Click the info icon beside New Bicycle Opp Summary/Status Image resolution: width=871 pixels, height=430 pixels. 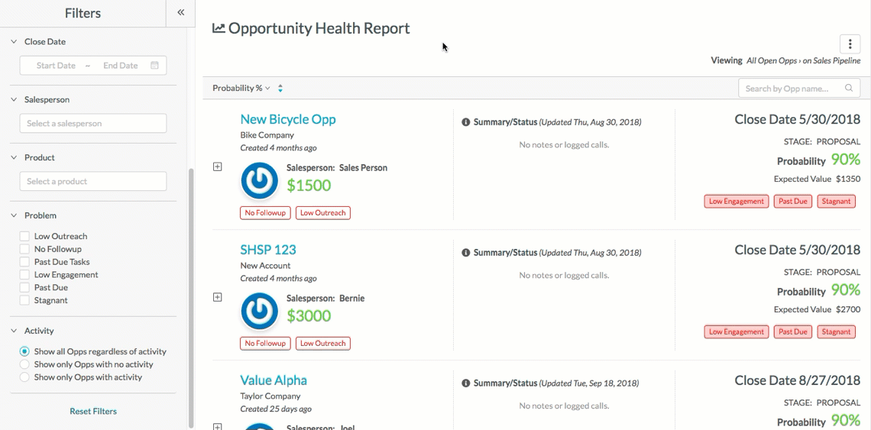(466, 122)
